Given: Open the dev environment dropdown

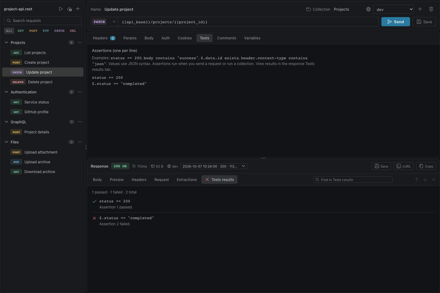Looking at the screenshot, I should [x=393, y=9].
